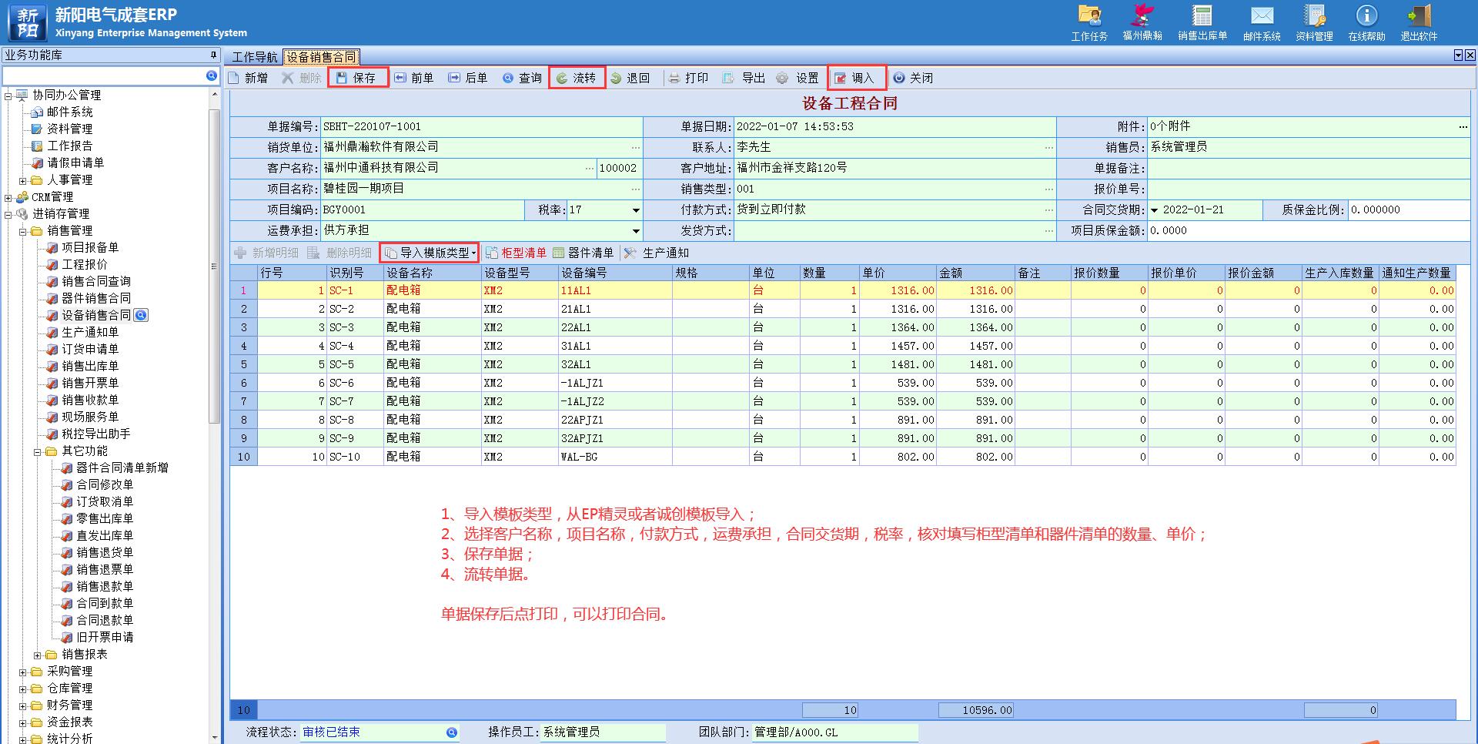Select table row with 设备编号 32AL1

[x=842, y=364]
